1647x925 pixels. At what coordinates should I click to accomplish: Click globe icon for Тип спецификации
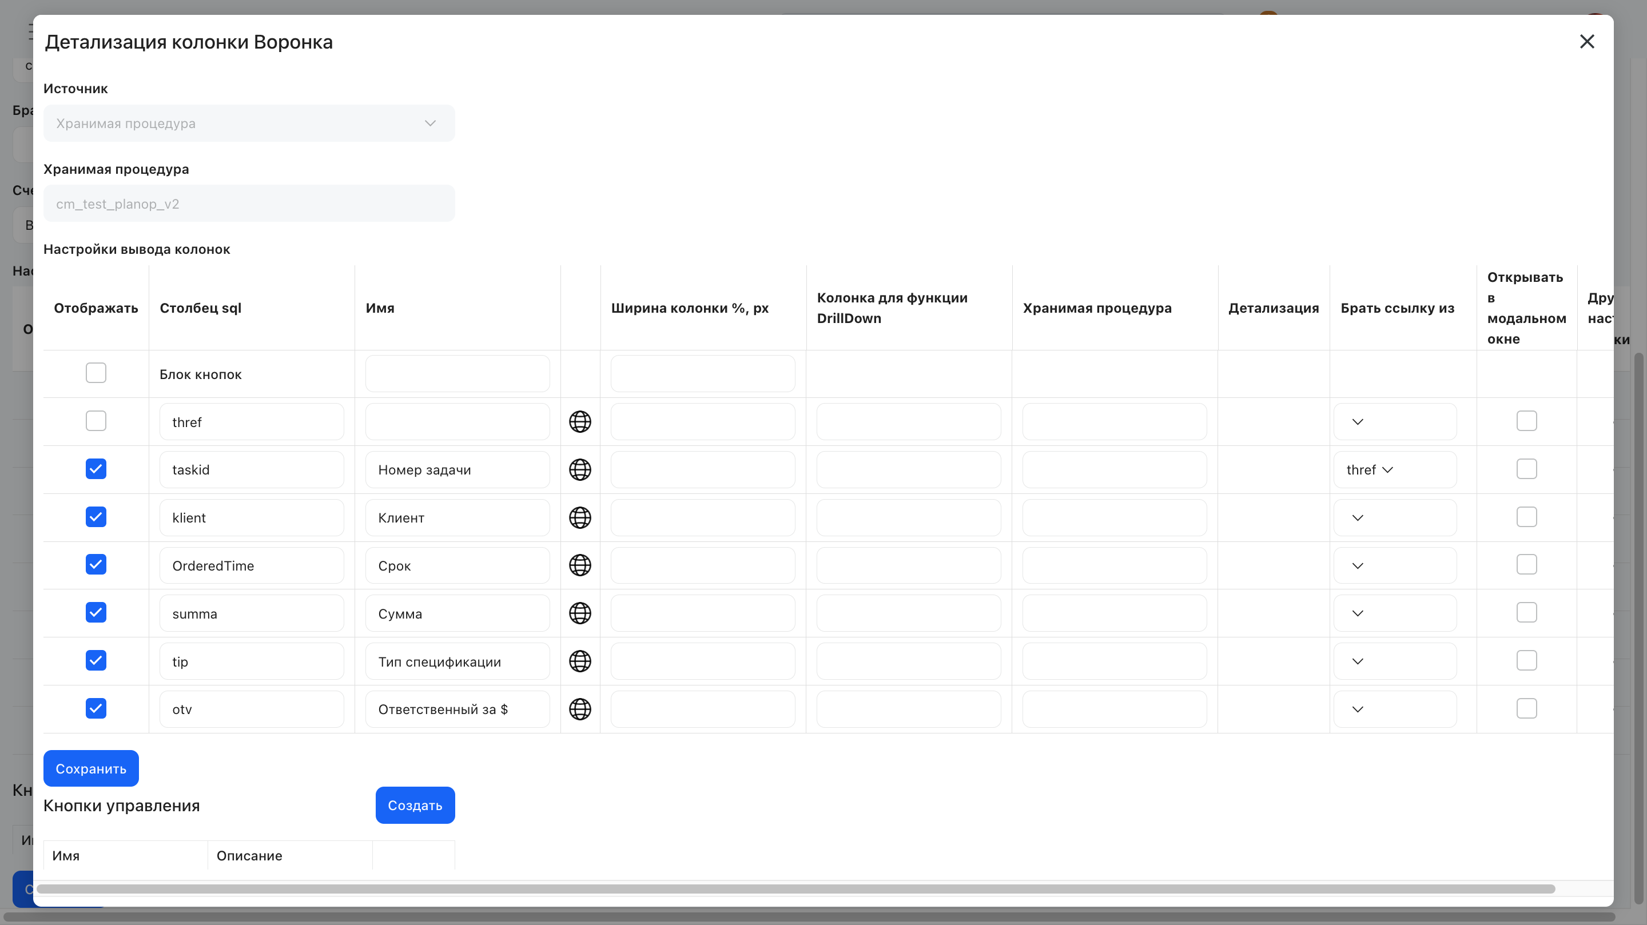(580, 661)
